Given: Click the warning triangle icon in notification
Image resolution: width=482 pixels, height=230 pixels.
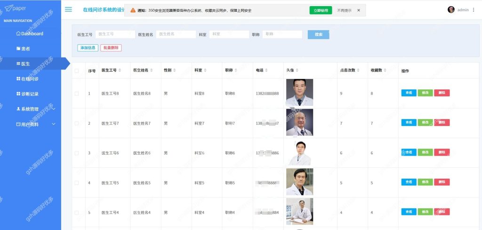Looking at the screenshot, I should 133,10.
